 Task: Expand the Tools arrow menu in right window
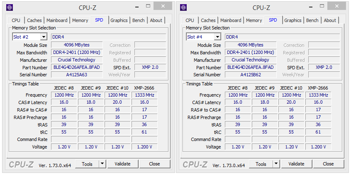point(276,164)
